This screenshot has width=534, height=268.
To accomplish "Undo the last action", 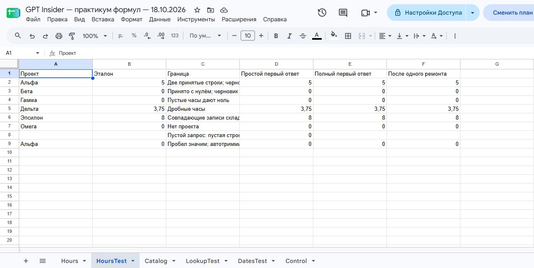I will pyautogui.click(x=32, y=36).
